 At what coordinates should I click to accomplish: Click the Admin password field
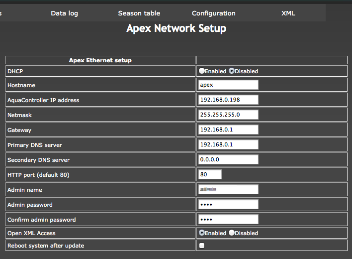[x=228, y=204]
